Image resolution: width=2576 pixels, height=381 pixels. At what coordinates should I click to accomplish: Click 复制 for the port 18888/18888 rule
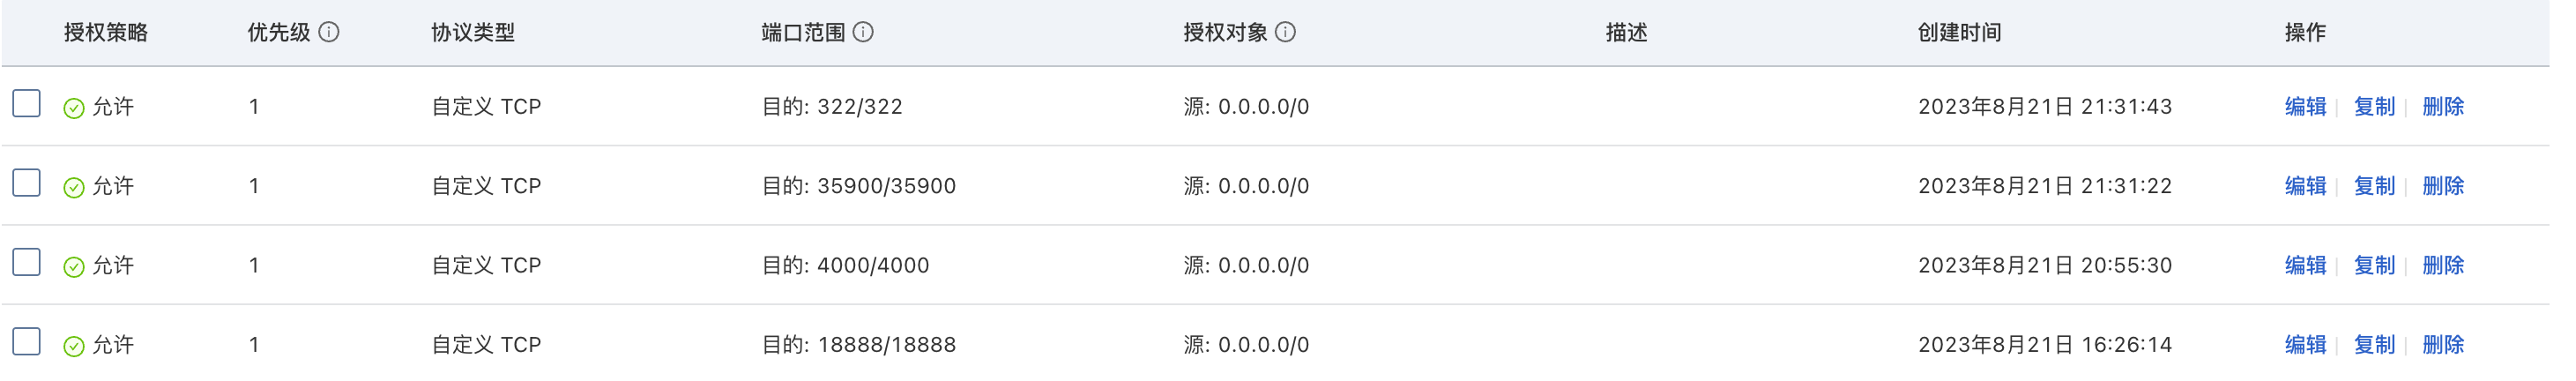tap(2374, 345)
